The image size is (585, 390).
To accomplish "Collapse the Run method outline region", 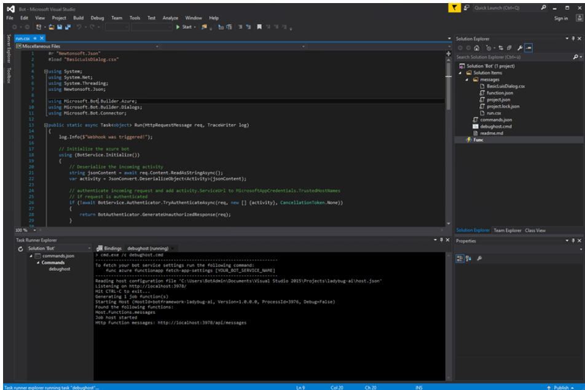I will click(x=46, y=125).
